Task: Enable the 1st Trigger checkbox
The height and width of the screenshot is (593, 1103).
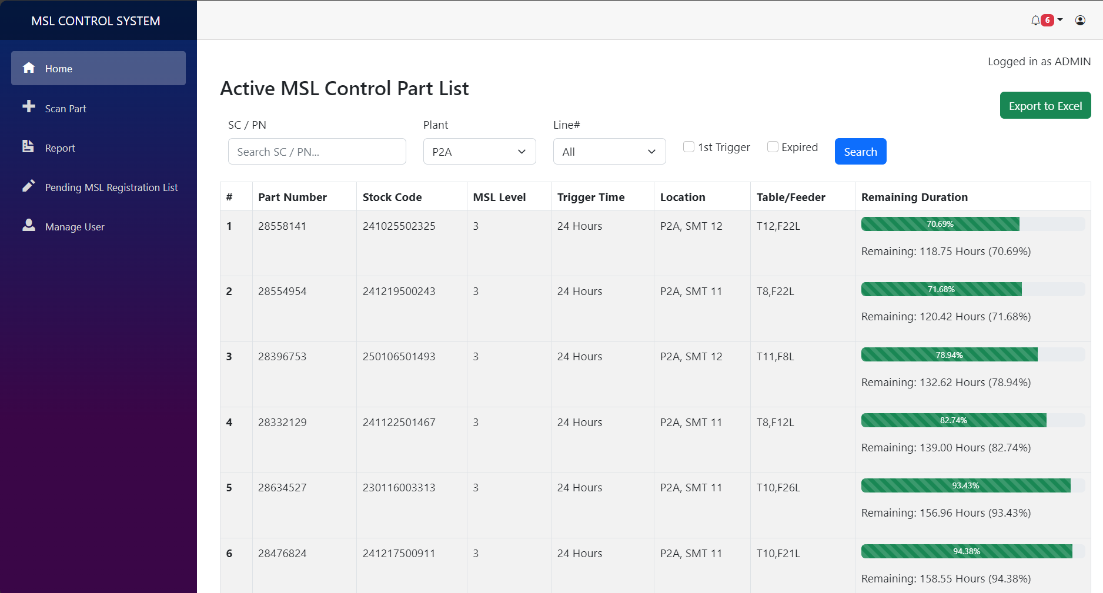Action: (688, 147)
